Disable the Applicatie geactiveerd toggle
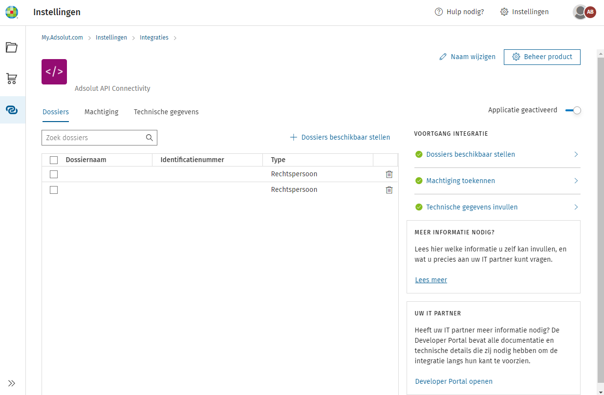The height and width of the screenshot is (395, 604). tap(573, 110)
